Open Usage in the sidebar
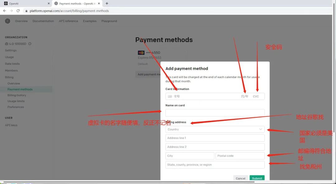Image resolution: width=336 pixels, height=184 pixels. [9, 57]
